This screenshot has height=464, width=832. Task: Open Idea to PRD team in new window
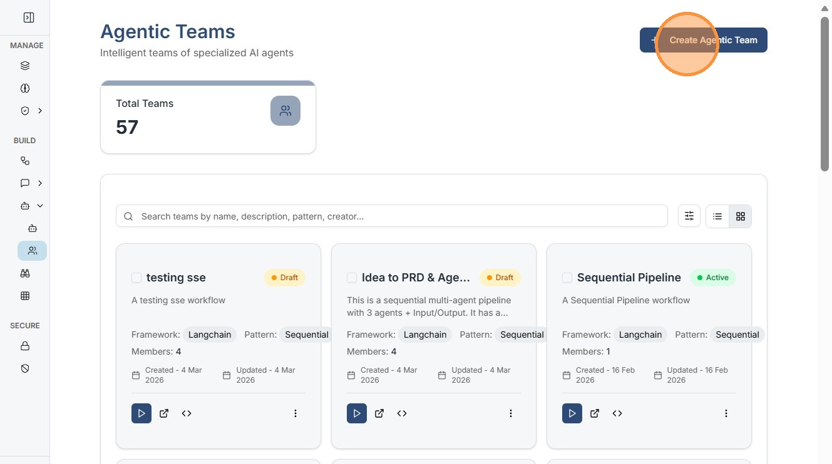click(379, 413)
